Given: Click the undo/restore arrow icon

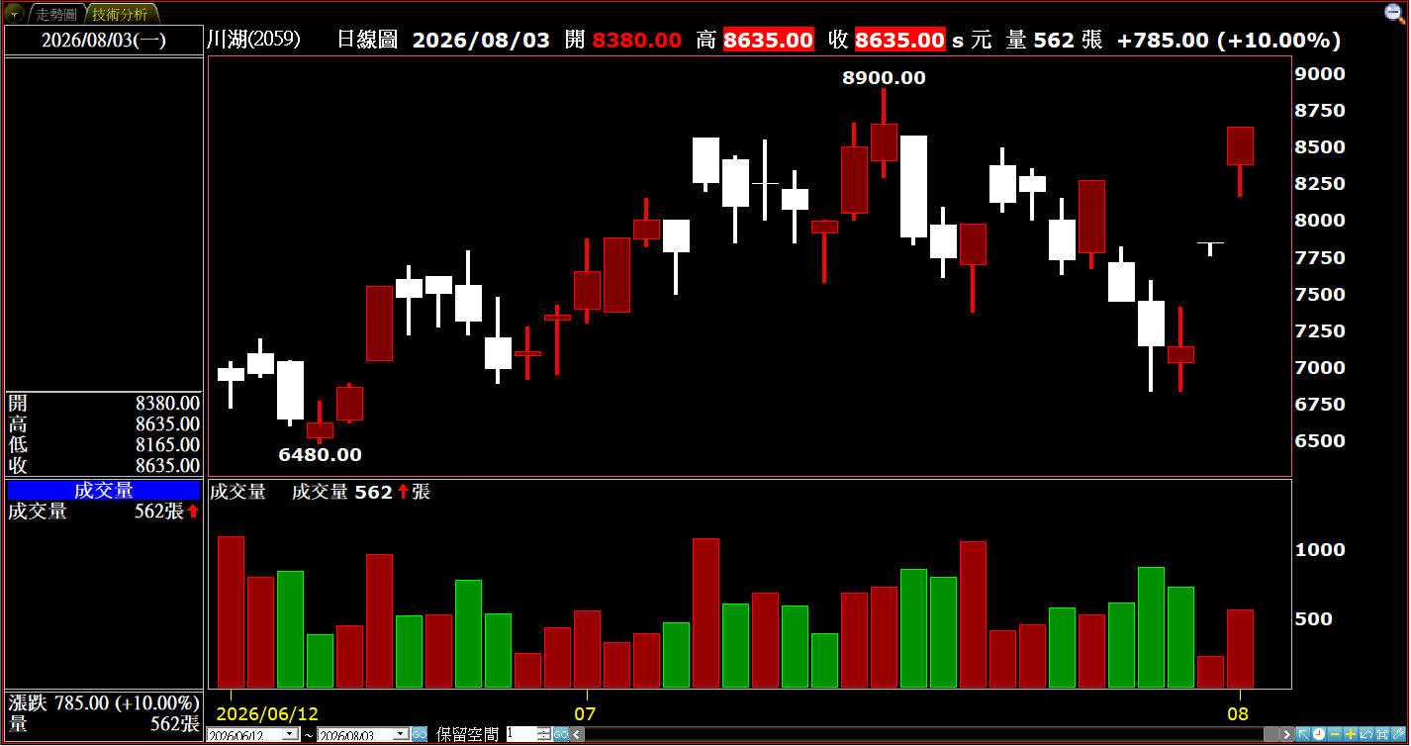Looking at the screenshot, I should (1366, 735).
